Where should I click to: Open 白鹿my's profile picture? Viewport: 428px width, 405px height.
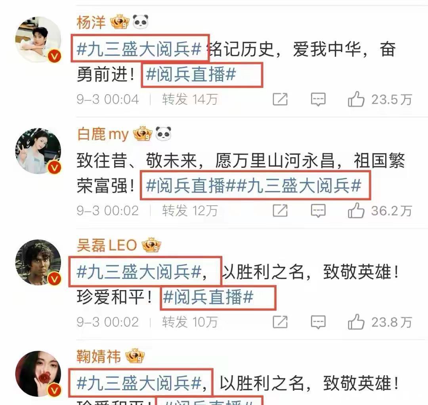pos(38,151)
